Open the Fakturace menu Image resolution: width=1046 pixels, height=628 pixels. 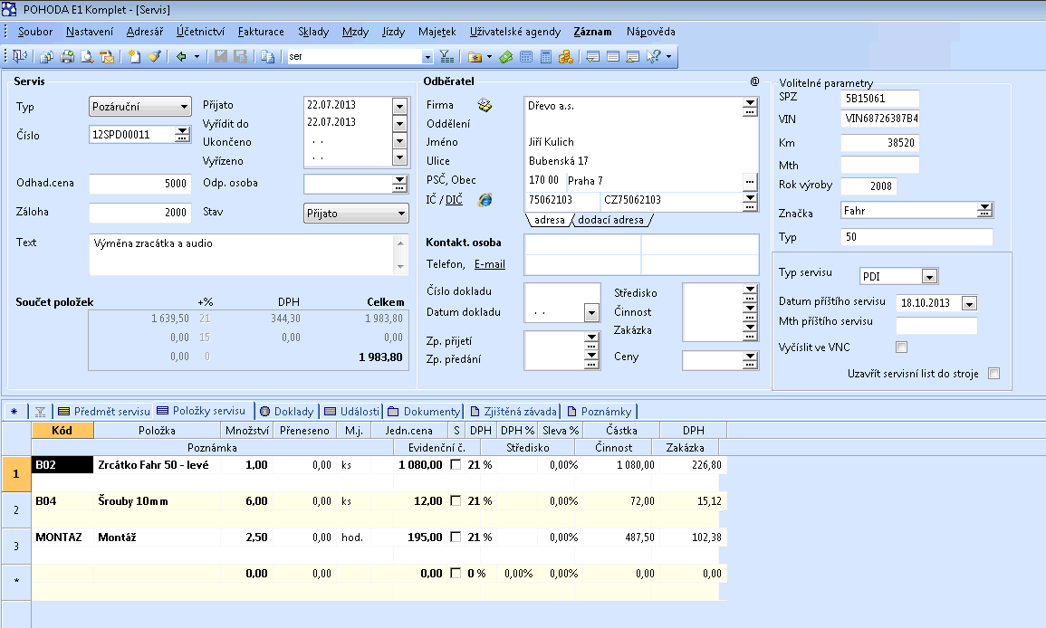click(261, 32)
